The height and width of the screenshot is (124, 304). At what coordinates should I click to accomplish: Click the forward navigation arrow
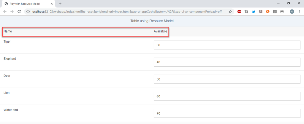click(12, 12)
